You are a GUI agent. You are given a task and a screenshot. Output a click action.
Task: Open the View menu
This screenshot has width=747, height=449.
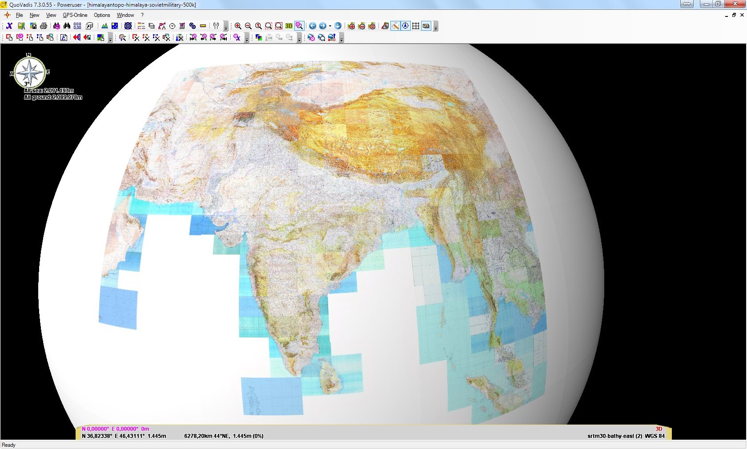click(x=51, y=15)
